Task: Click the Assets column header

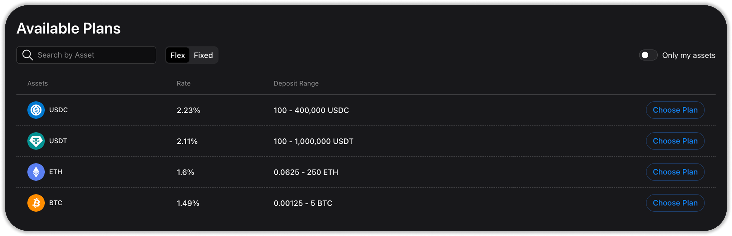Action: (38, 83)
